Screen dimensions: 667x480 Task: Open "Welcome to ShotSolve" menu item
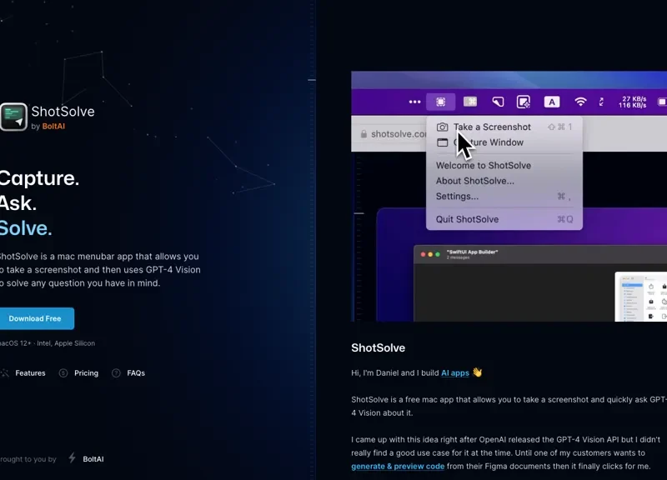coord(504,165)
